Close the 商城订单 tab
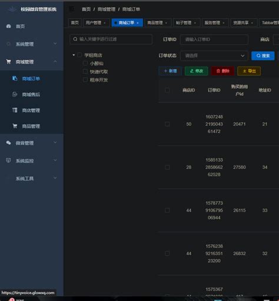The image size is (279, 301). click(138, 23)
